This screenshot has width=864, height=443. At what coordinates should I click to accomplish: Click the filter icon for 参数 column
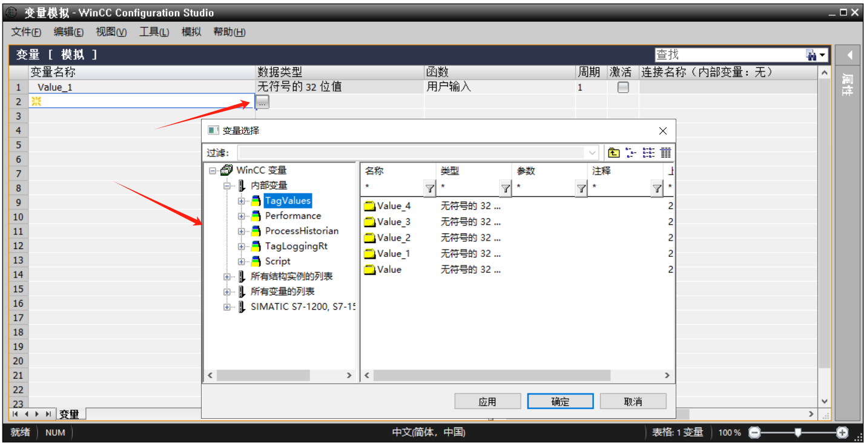tap(581, 188)
